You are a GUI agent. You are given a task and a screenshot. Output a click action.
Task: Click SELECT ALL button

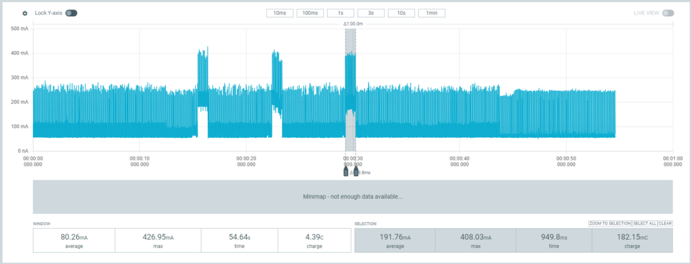644,224
